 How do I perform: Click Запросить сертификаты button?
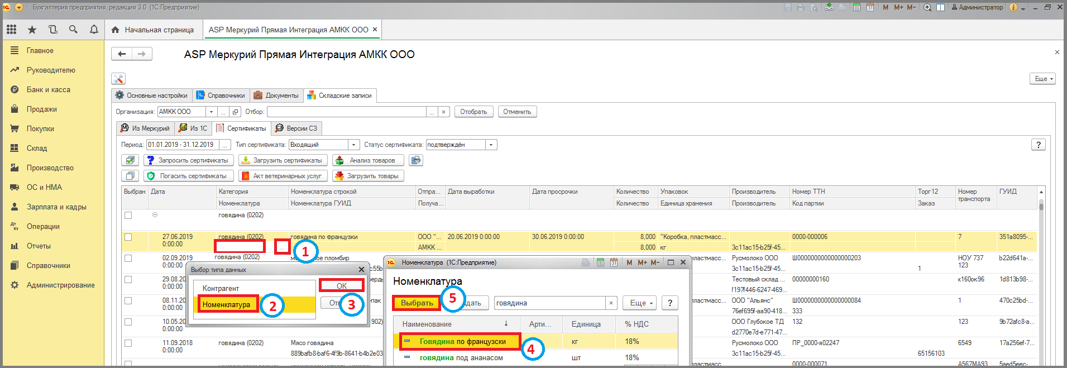188,160
